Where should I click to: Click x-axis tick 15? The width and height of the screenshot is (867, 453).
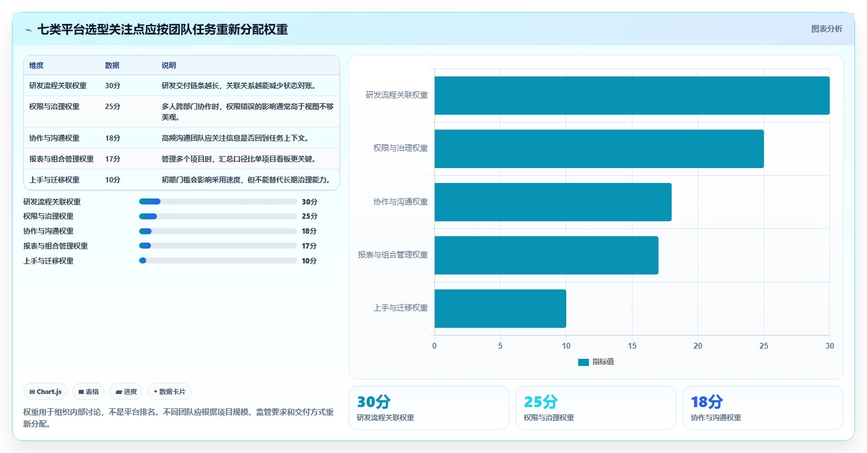pyautogui.click(x=632, y=346)
